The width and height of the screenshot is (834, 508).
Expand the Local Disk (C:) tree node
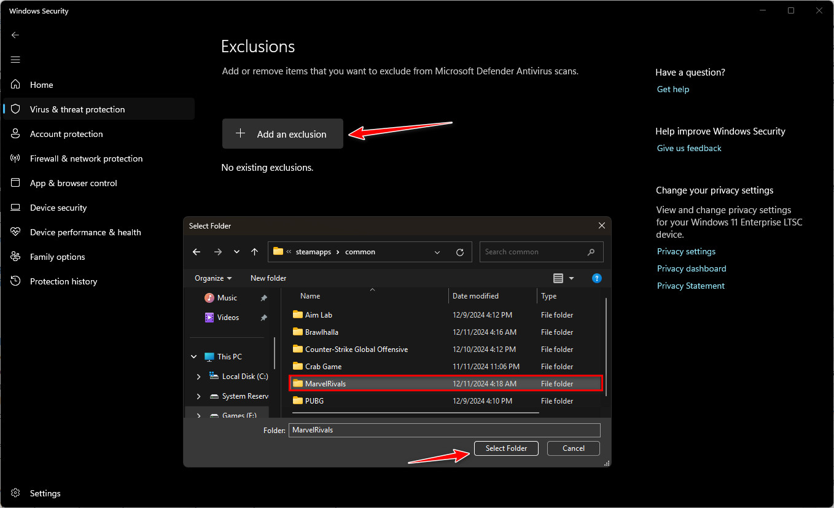point(198,377)
